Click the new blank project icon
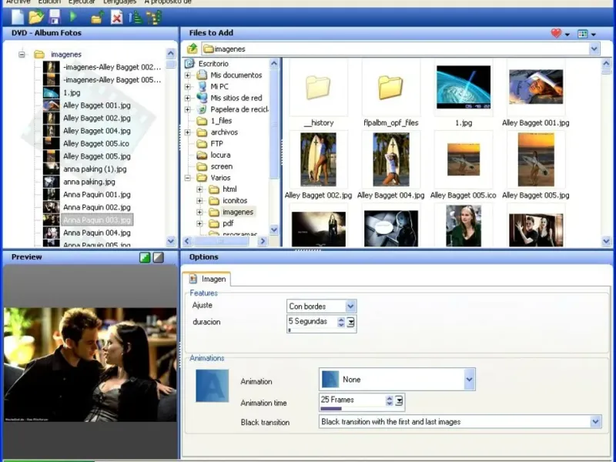The image size is (616, 462). pyautogui.click(x=18, y=16)
